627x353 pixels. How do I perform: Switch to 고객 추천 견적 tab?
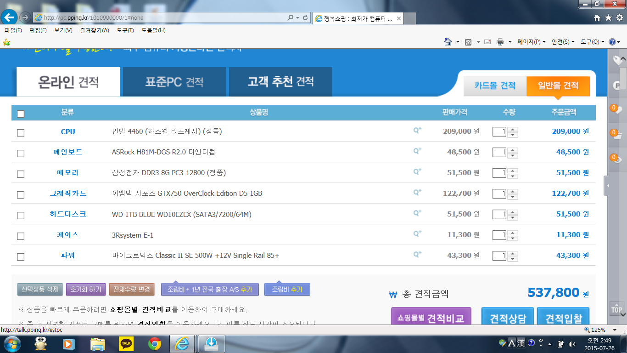280,82
